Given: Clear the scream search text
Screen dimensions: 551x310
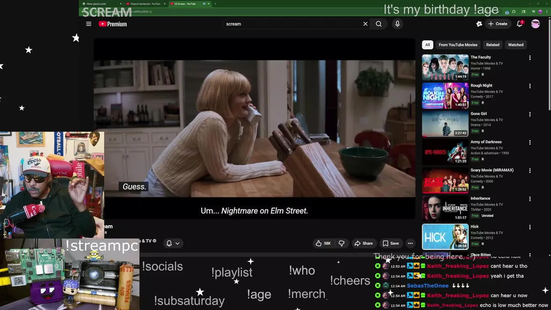Looking at the screenshot, I should pyautogui.click(x=365, y=24).
